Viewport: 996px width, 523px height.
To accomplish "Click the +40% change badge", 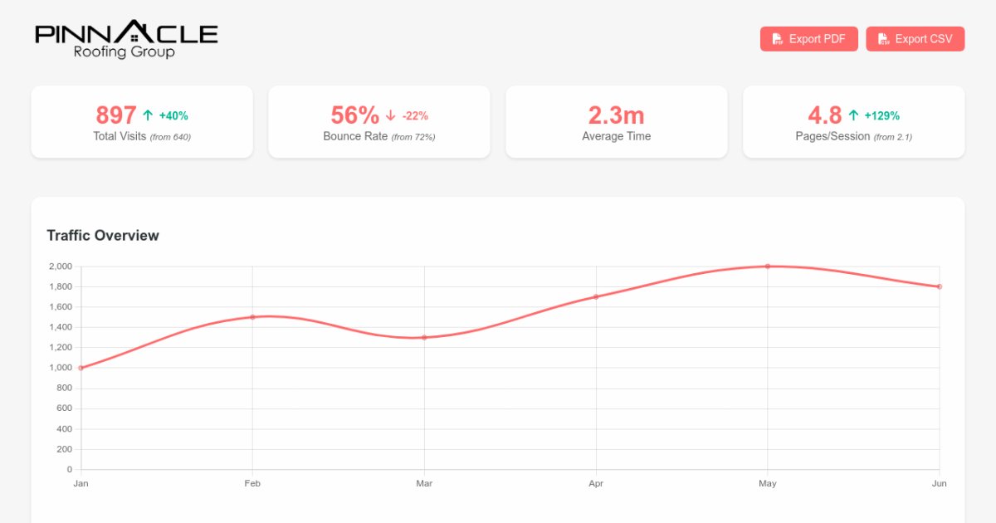I will point(173,116).
